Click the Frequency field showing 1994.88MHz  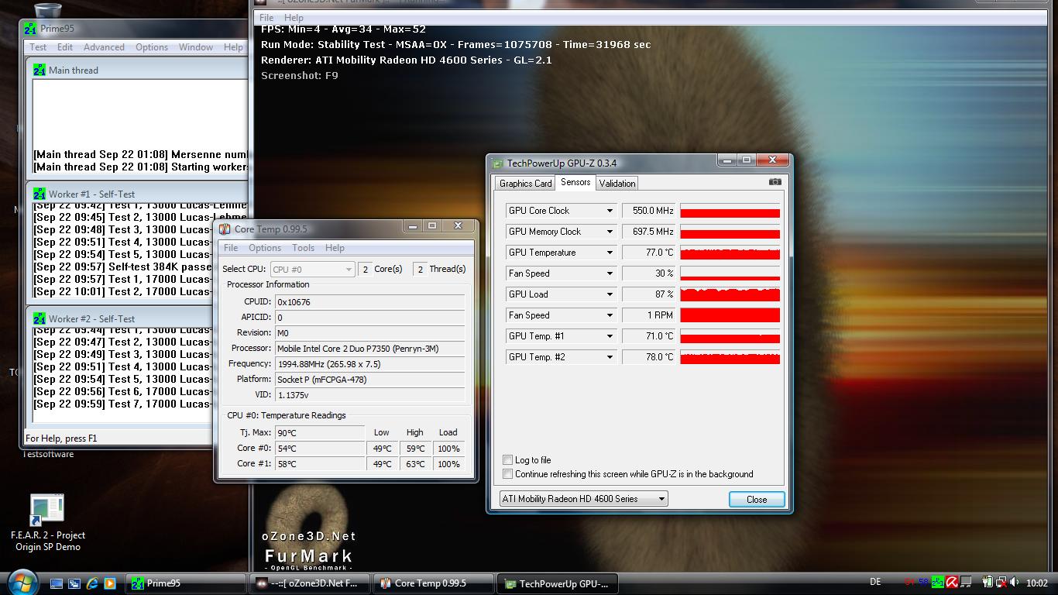click(370, 364)
